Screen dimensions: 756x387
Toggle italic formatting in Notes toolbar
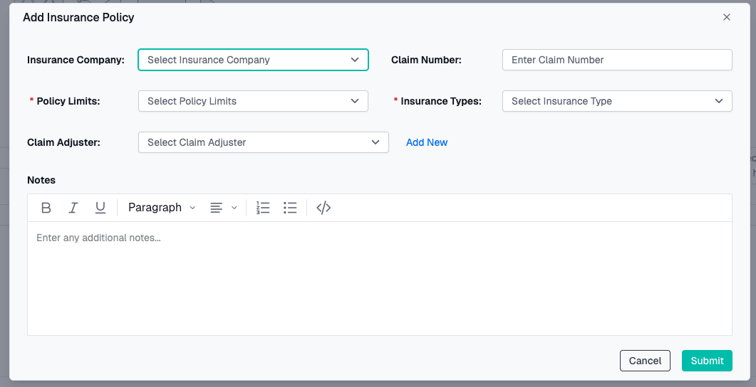point(73,208)
